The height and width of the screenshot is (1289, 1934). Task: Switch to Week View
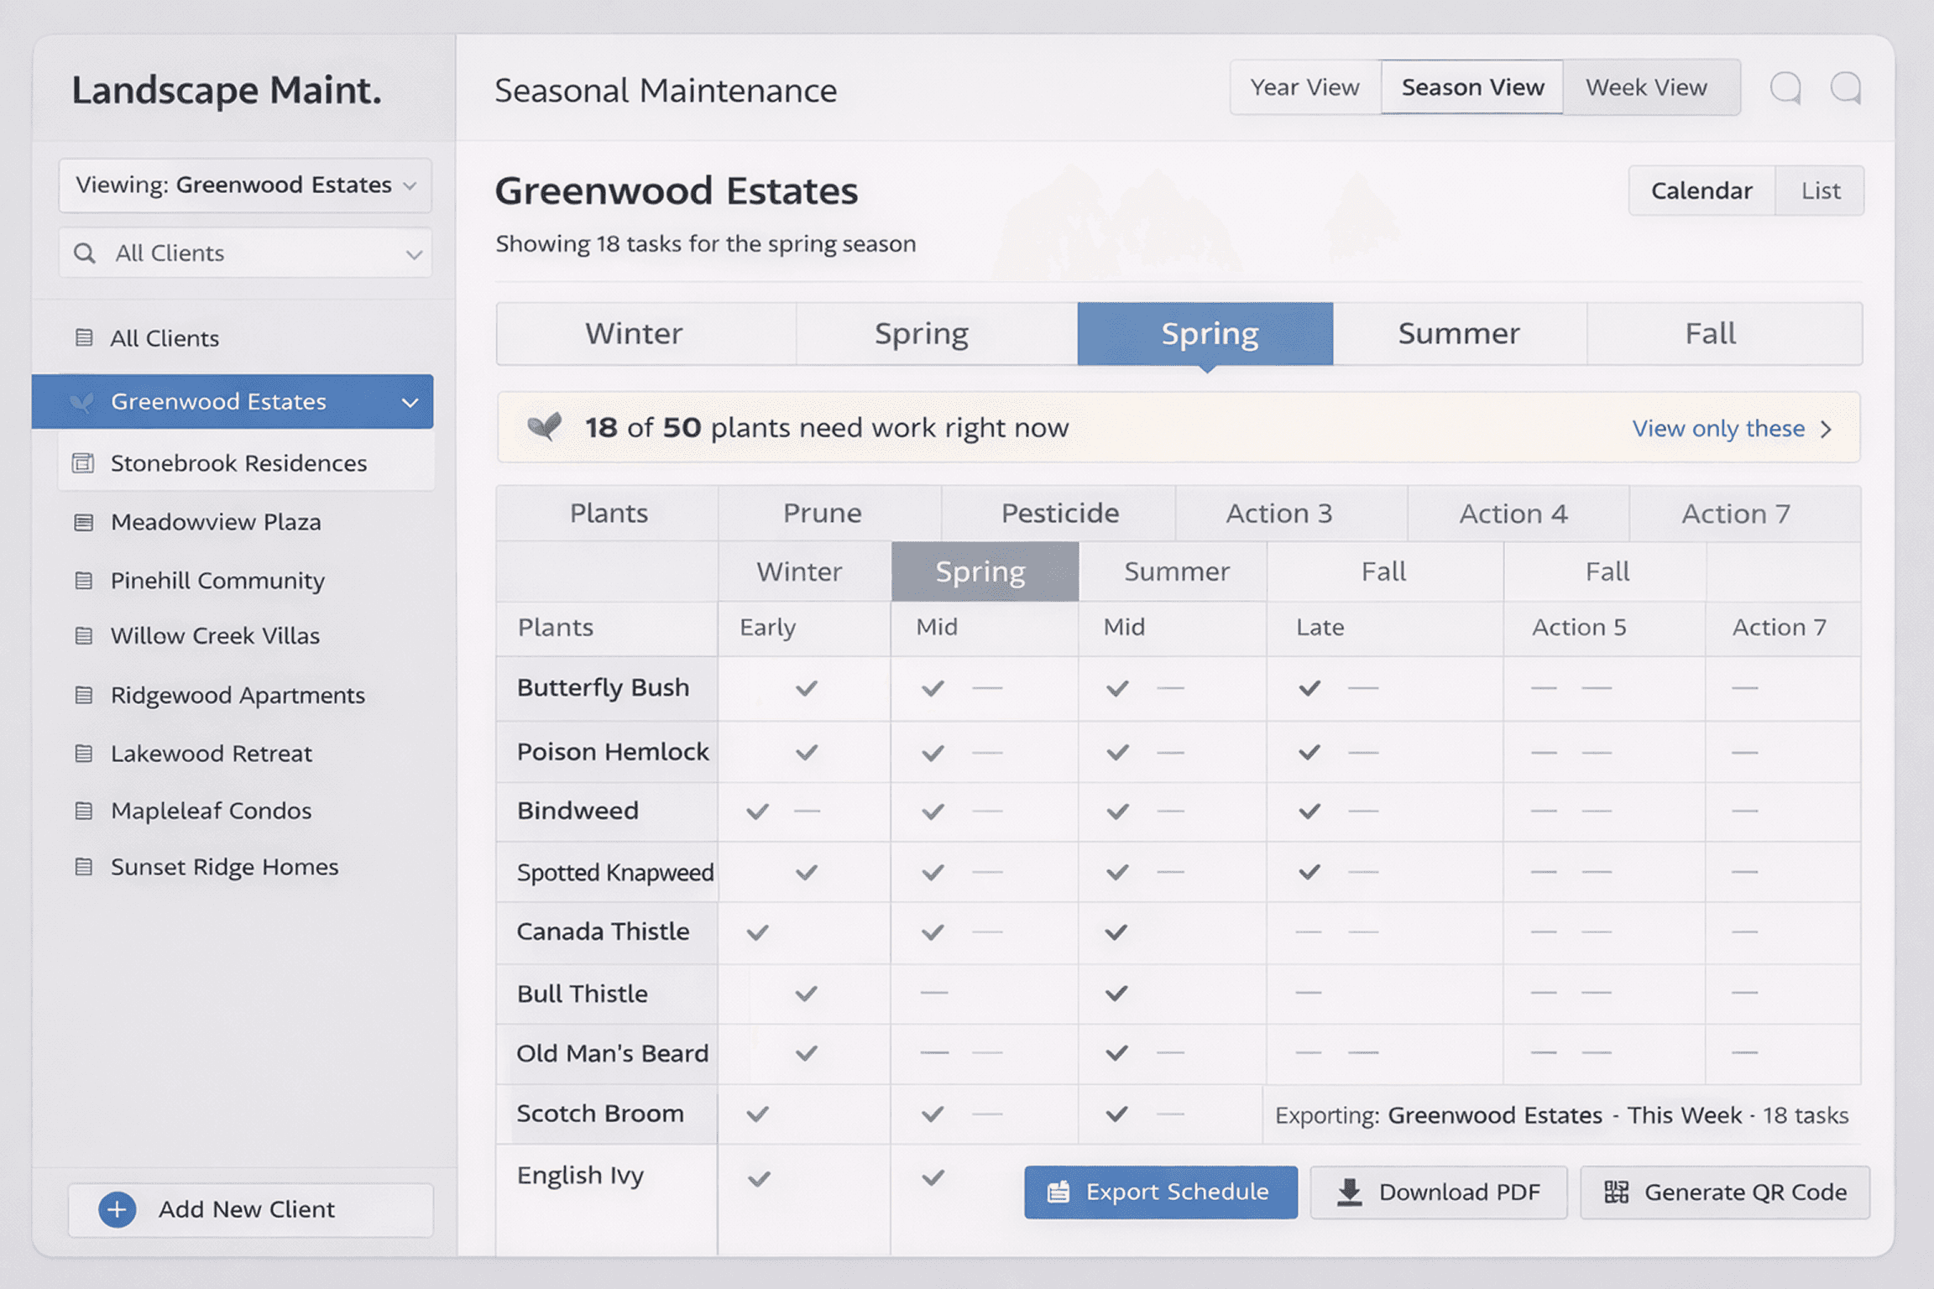click(1645, 87)
